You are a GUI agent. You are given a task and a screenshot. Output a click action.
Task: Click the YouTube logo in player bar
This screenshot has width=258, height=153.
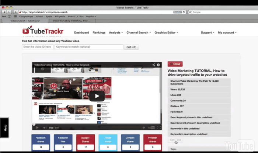tap(151, 127)
